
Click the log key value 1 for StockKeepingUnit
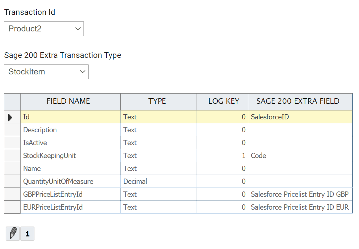222,155
